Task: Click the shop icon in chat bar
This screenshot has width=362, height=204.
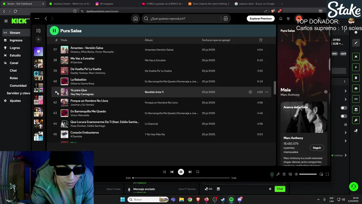Action: [x=218, y=189]
